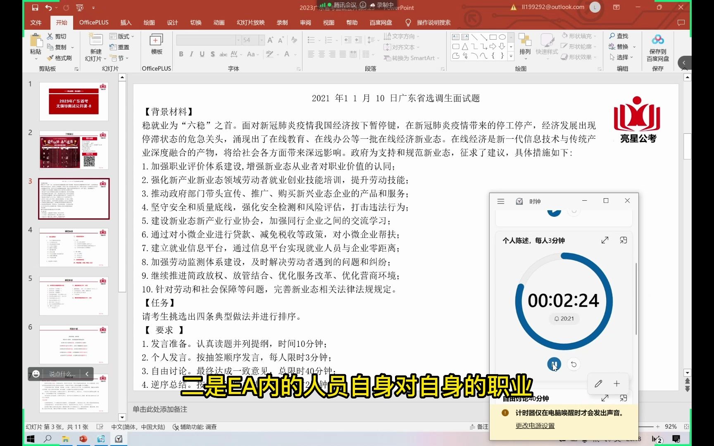Select the font color A swatch
Viewport: 714px width, 446px height.
(287, 54)
